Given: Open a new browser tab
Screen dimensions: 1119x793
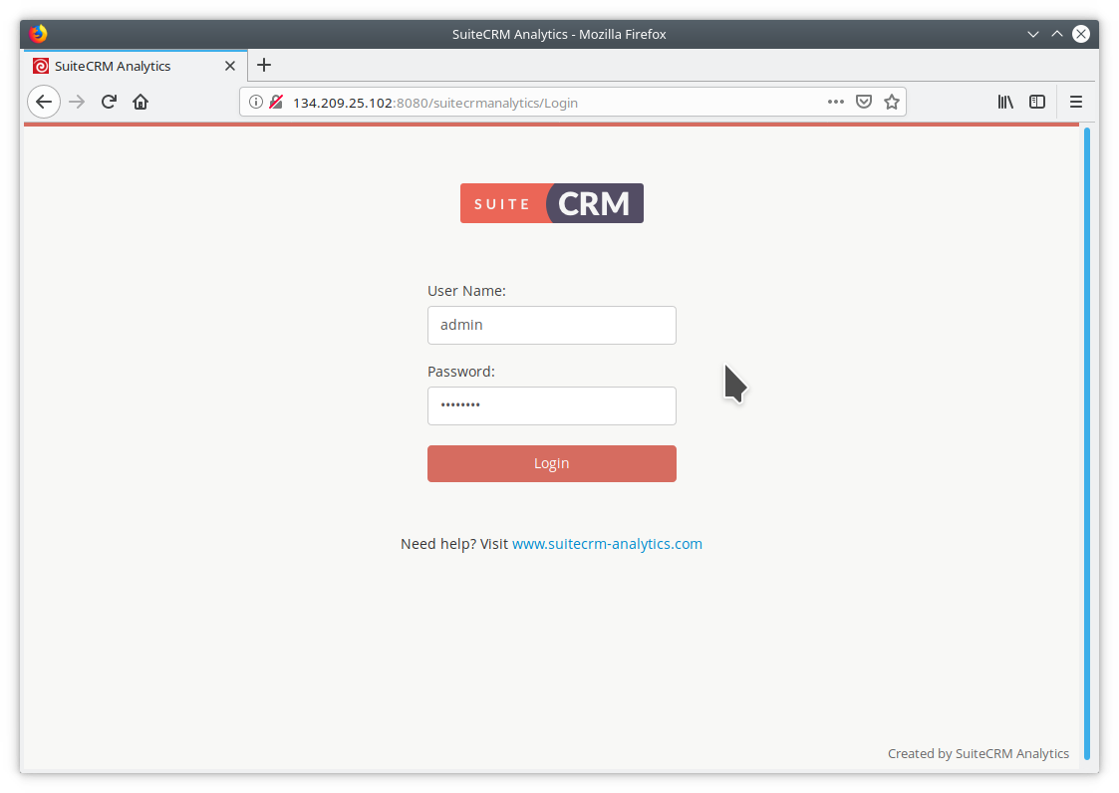Looking at the screenshot, I should [263, 65].
